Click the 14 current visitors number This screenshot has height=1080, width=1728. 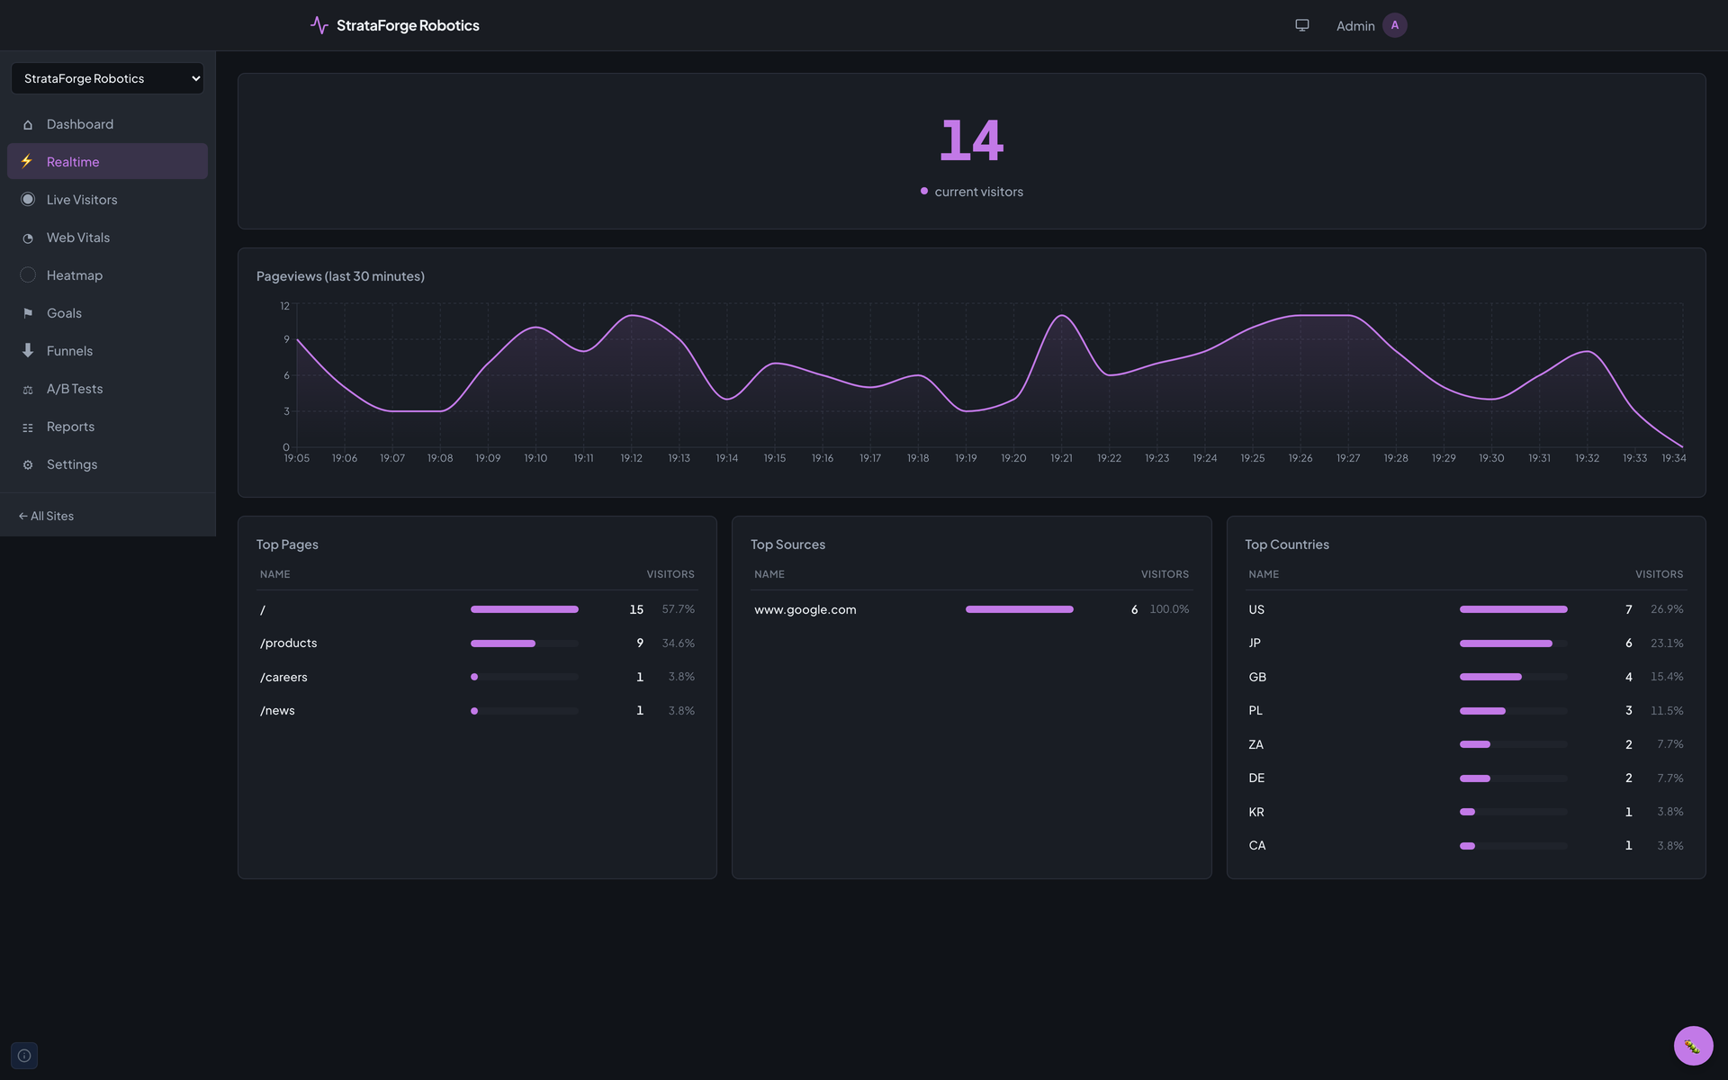pyautogui.click(x=971, y=140)
